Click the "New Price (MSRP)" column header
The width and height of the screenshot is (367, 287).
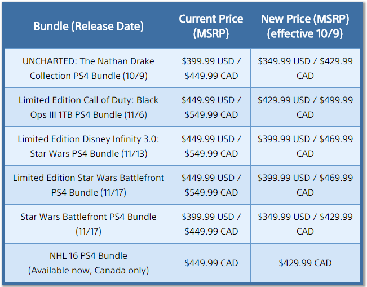305,26
